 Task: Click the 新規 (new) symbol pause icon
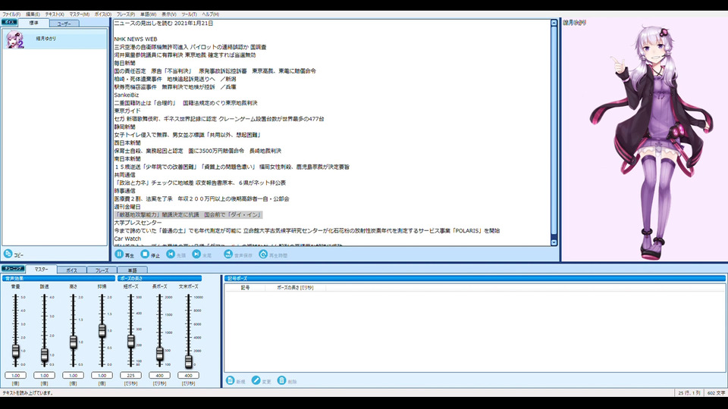click(x=231, y=380)
